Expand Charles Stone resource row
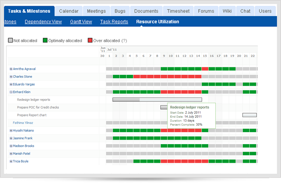 coord(11,77)
